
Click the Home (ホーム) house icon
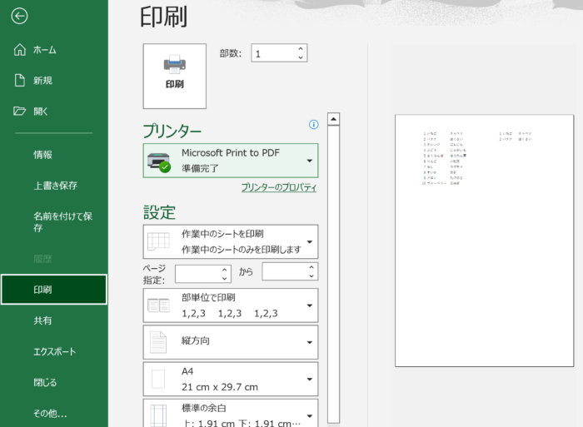[x=20, y=50]
